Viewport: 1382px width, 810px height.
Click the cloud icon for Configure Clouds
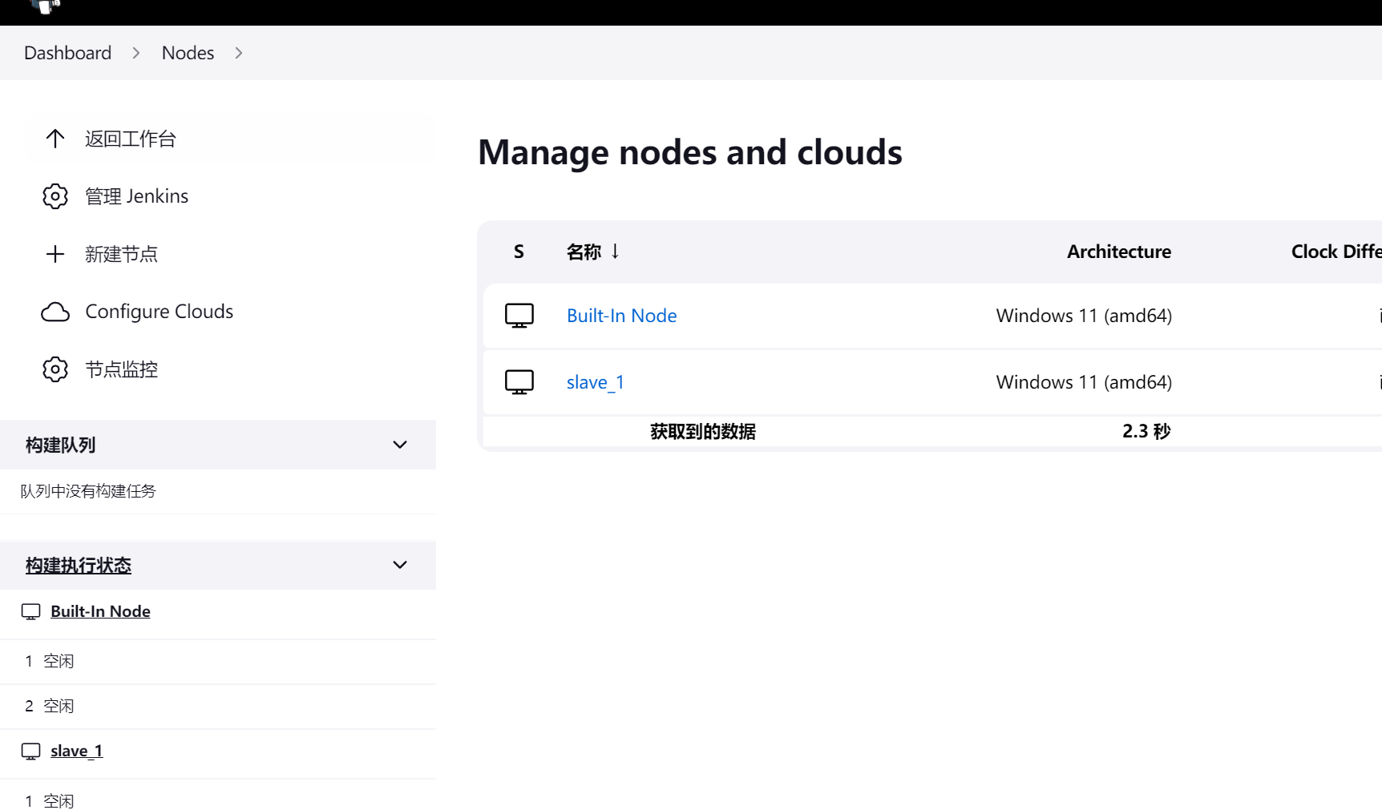(55, 312)
